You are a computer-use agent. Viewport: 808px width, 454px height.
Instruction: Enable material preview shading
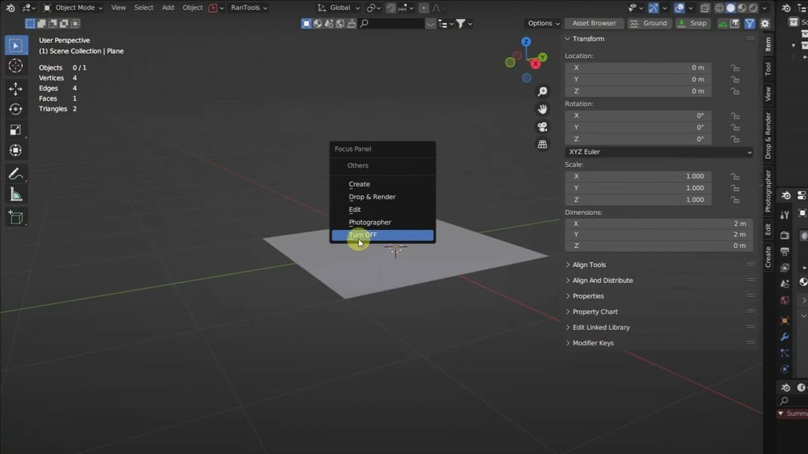coord(741,8)
